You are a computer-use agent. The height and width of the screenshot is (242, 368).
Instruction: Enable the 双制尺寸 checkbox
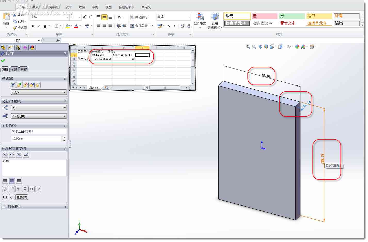pyautogui.click(x=4, y=207)
